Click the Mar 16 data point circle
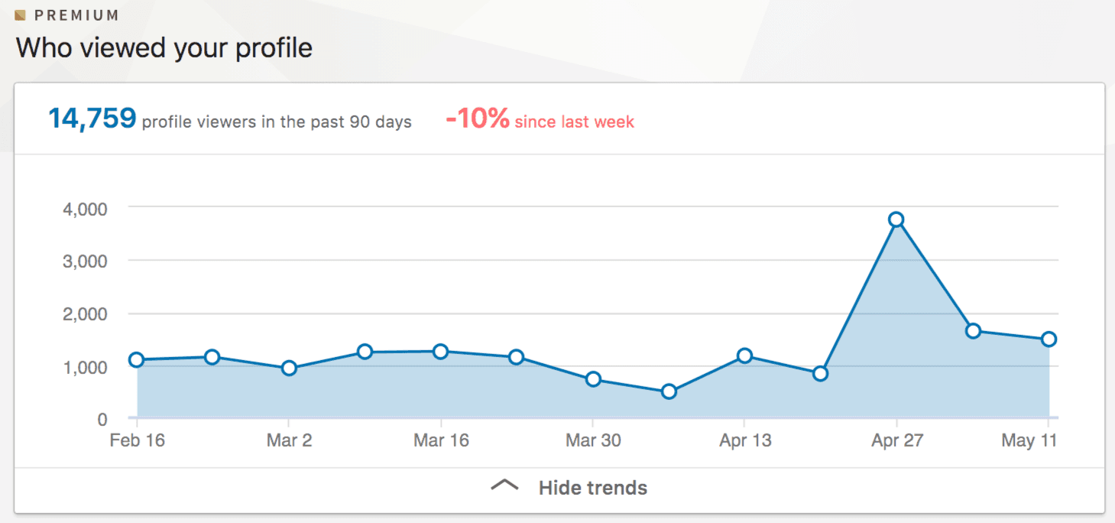The image size is (1115, 523). 441,352
